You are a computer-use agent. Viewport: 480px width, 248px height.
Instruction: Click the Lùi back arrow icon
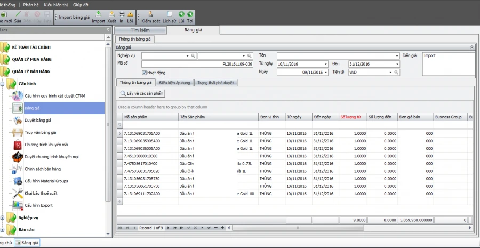click(181, 14)
